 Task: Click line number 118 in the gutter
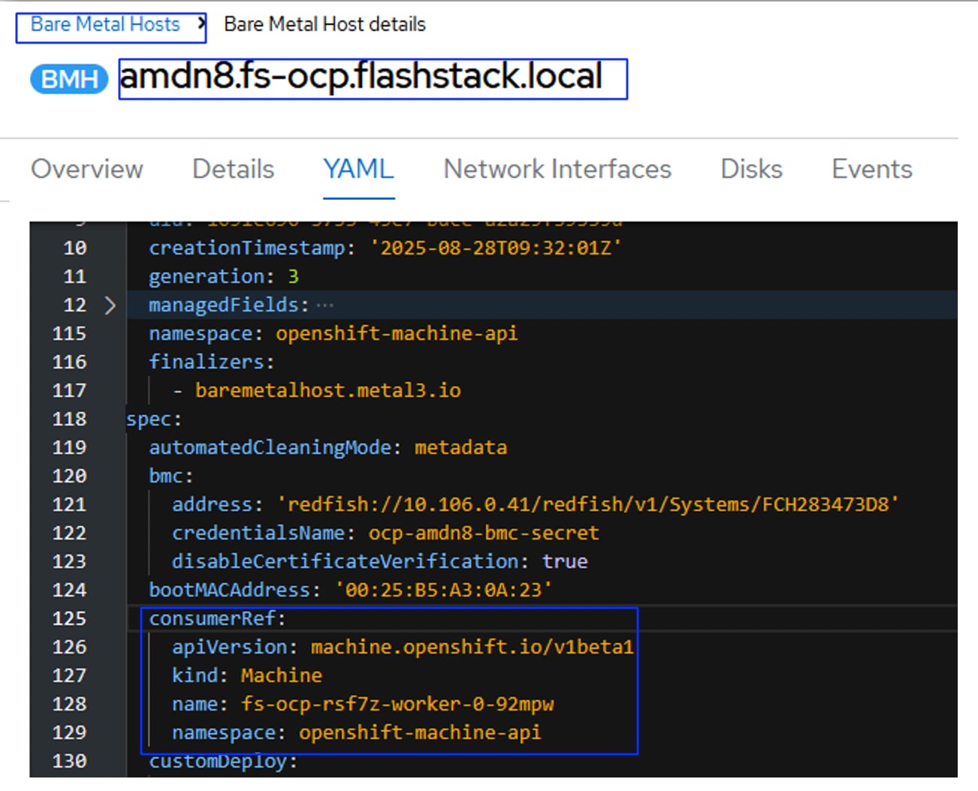click(x=70, y=420)
